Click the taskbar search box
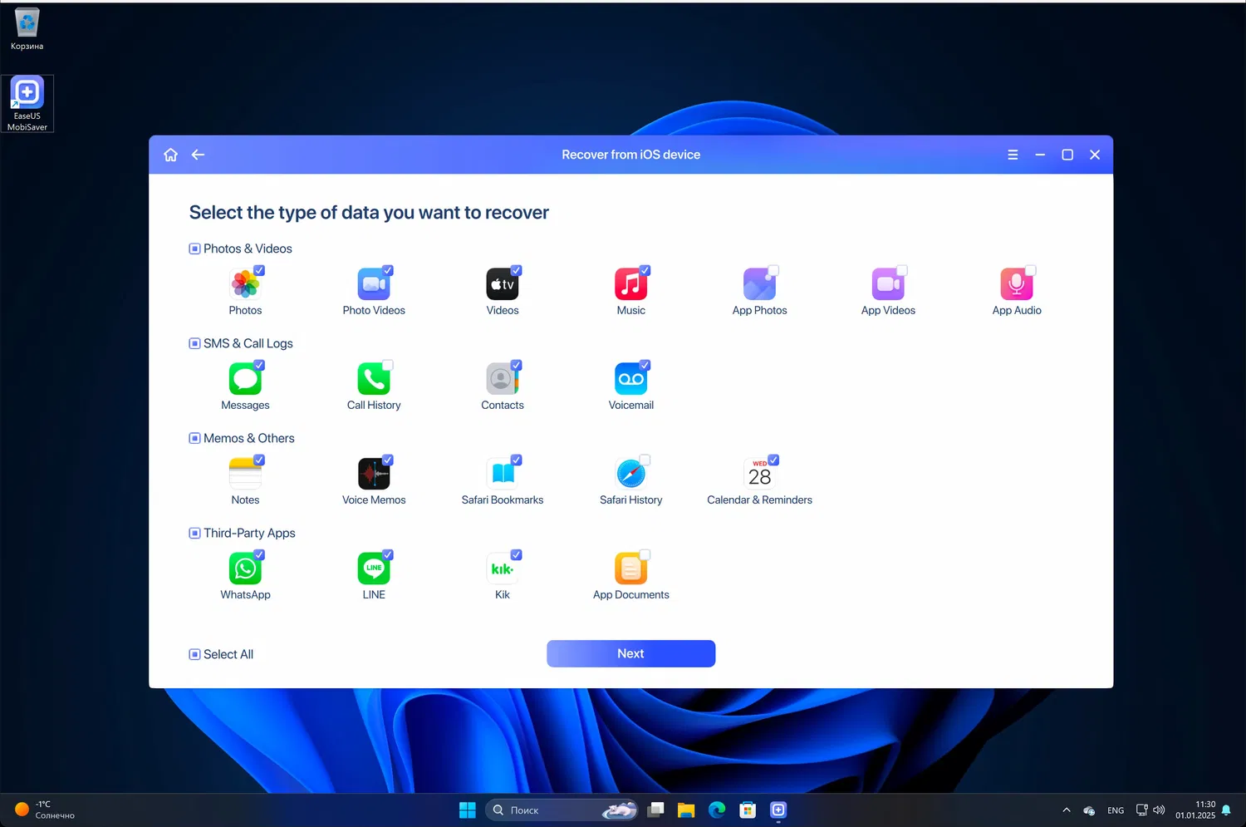The image size is (1246, 827). pos(562,810)
